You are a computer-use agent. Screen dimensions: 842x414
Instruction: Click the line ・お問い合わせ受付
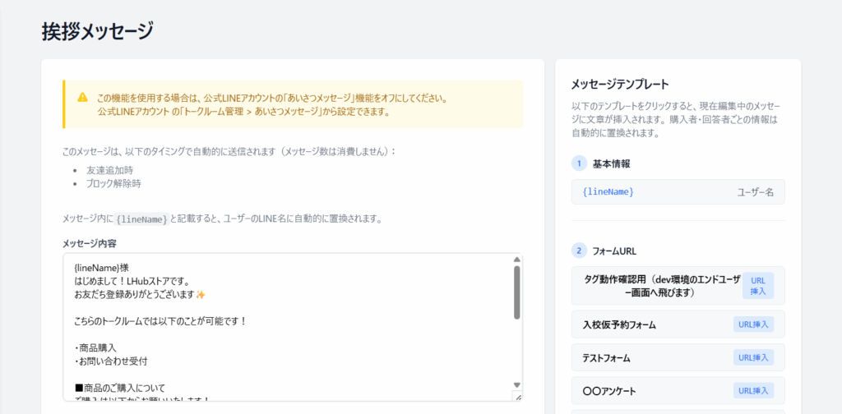tap(111, 361)
